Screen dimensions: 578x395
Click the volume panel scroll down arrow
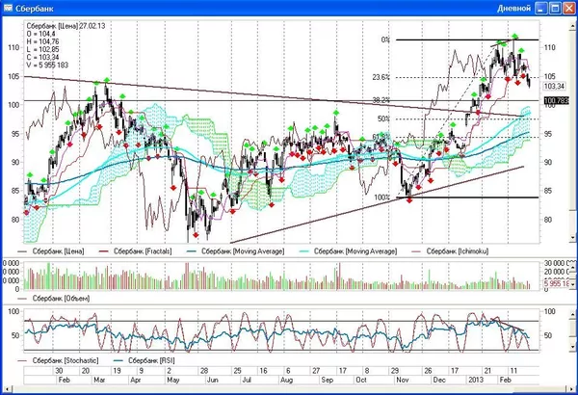coord(573,287)
